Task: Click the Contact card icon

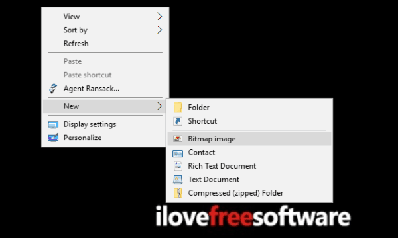Action: coord(178,153)
